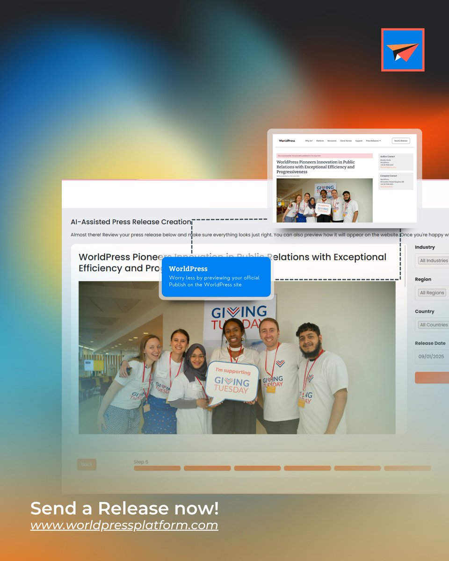Click the paper plane logo icon

tap(403, 50)
